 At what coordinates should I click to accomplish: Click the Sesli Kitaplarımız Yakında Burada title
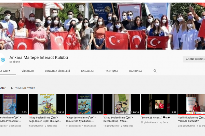tap(192, 119)
